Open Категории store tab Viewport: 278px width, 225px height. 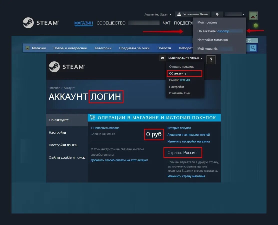pyautogui.click(x=103, y=48)
